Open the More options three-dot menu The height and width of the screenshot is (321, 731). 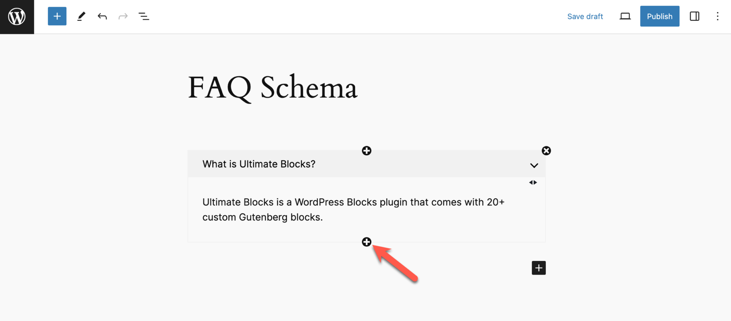point(717,16)
